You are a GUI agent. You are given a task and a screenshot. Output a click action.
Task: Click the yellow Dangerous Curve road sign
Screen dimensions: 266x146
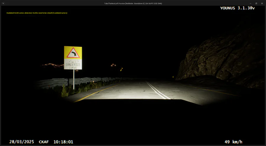coord(73,58)
